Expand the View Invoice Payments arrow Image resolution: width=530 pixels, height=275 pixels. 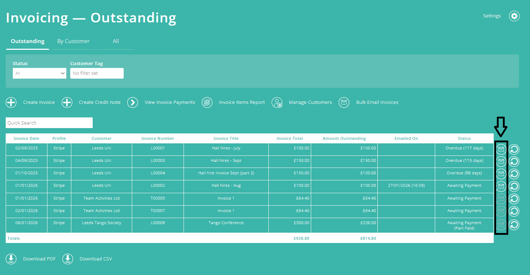[132, 102]
